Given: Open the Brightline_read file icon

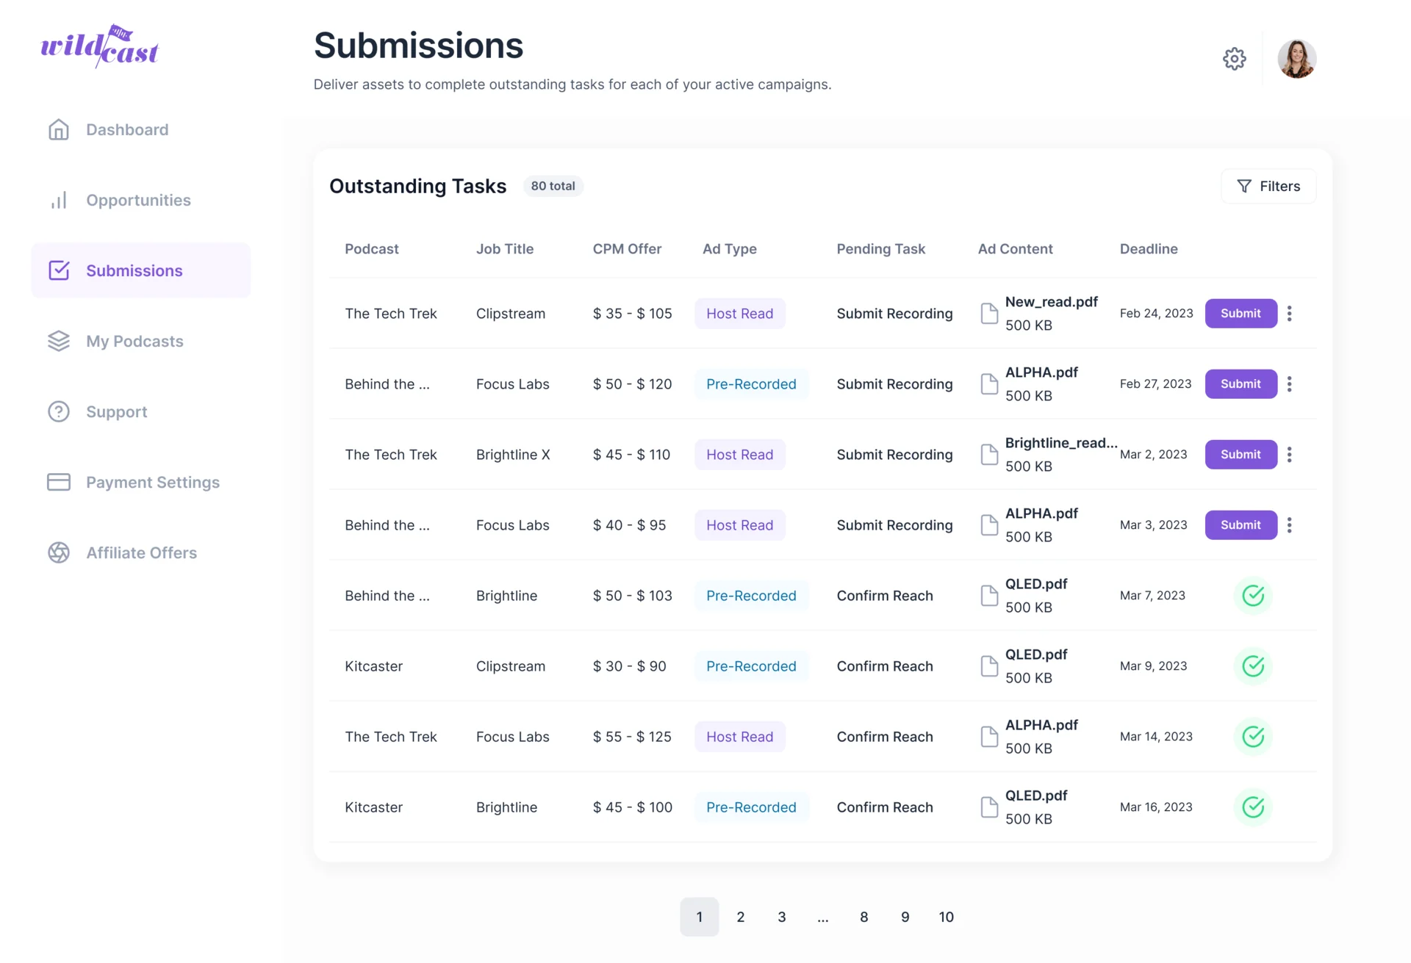Looking at the screenshot, I should point(989,455).
